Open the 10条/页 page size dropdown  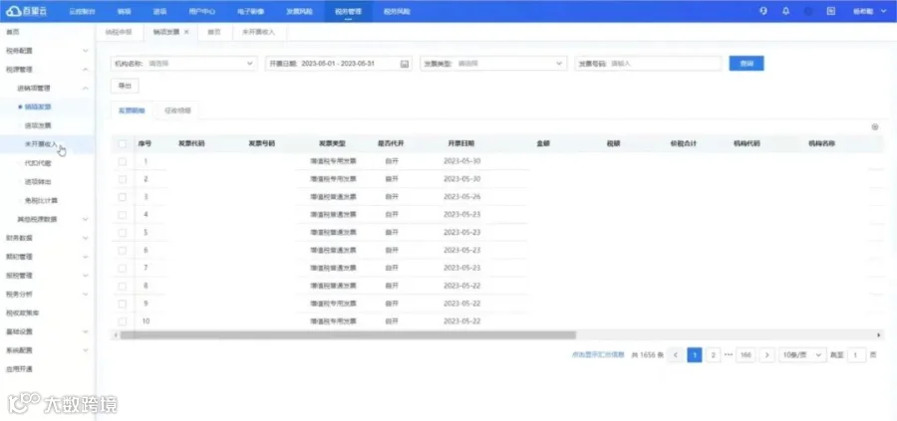click(x=802, y=355)
